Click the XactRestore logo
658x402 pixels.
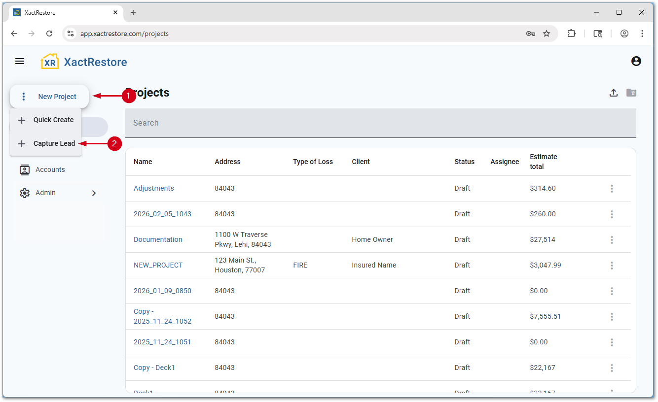pyautogui.click(x=84, y=61)
